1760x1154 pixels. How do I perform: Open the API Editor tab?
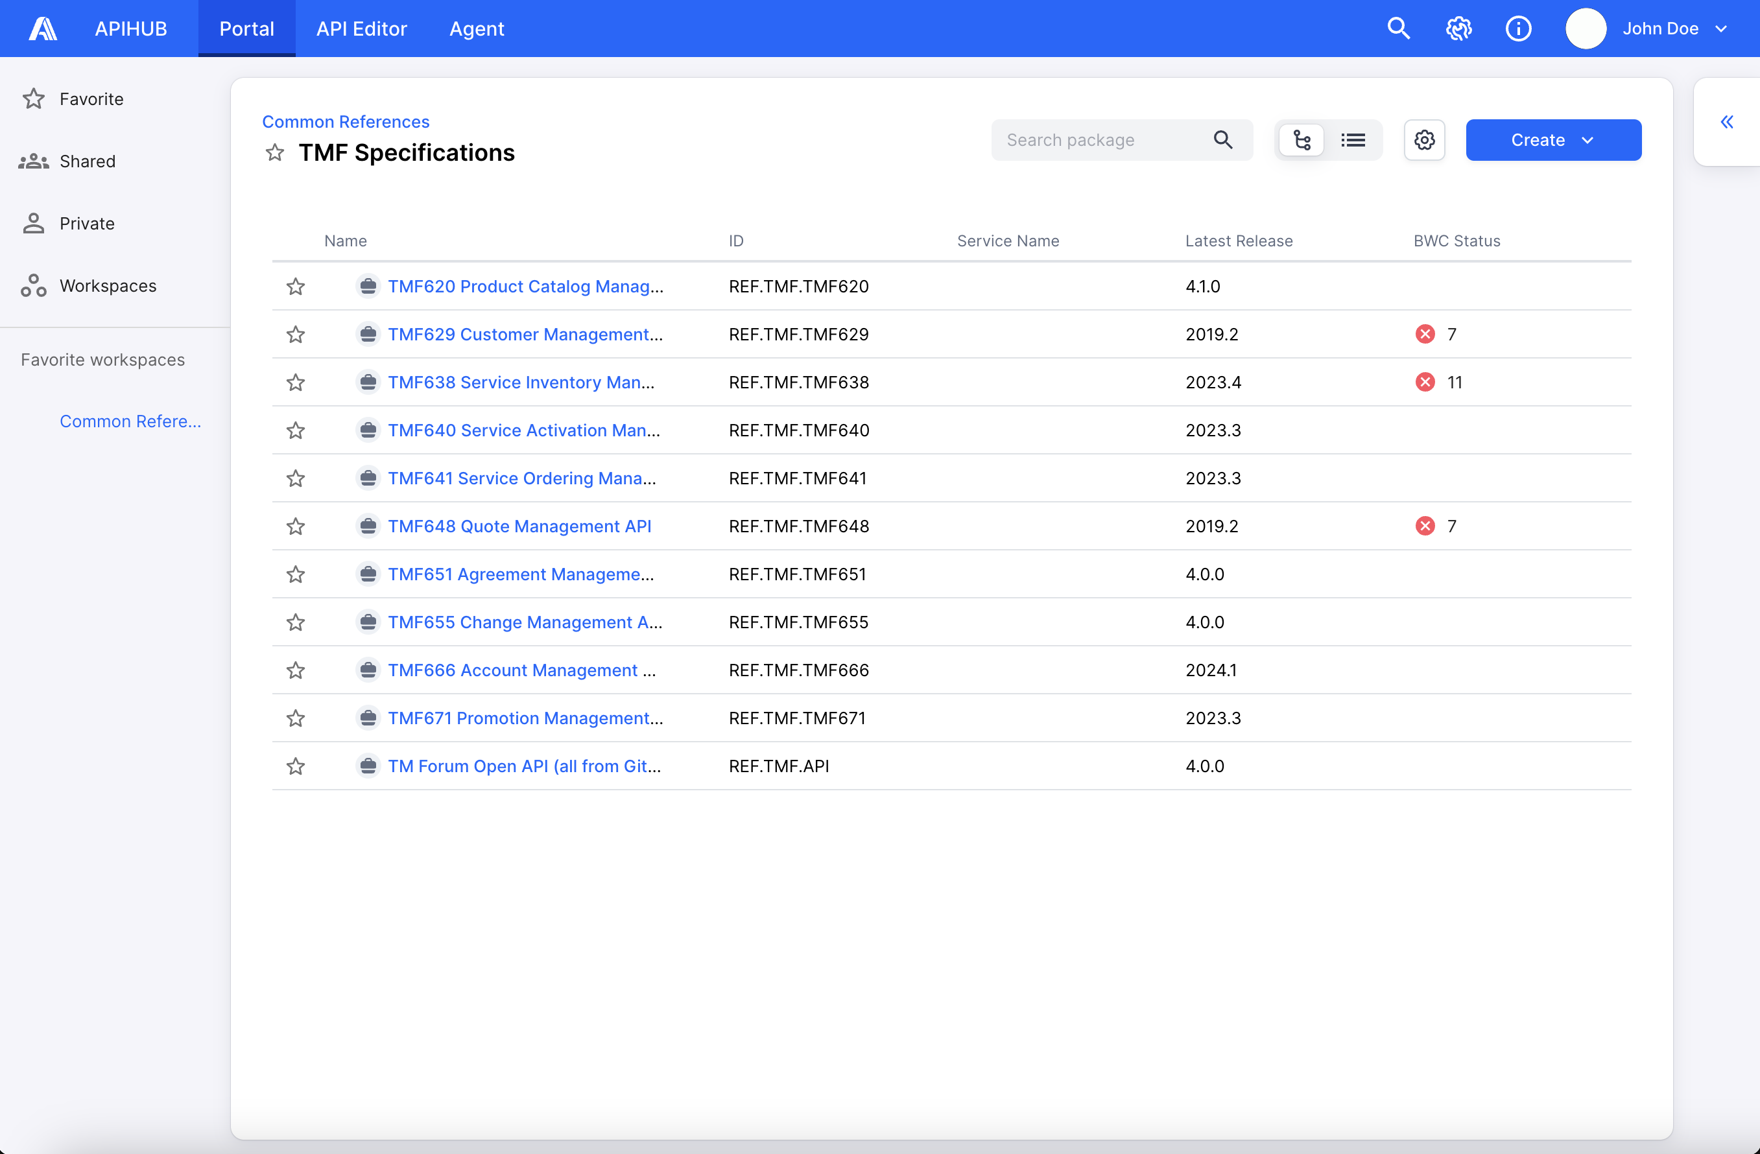point(362,29)
